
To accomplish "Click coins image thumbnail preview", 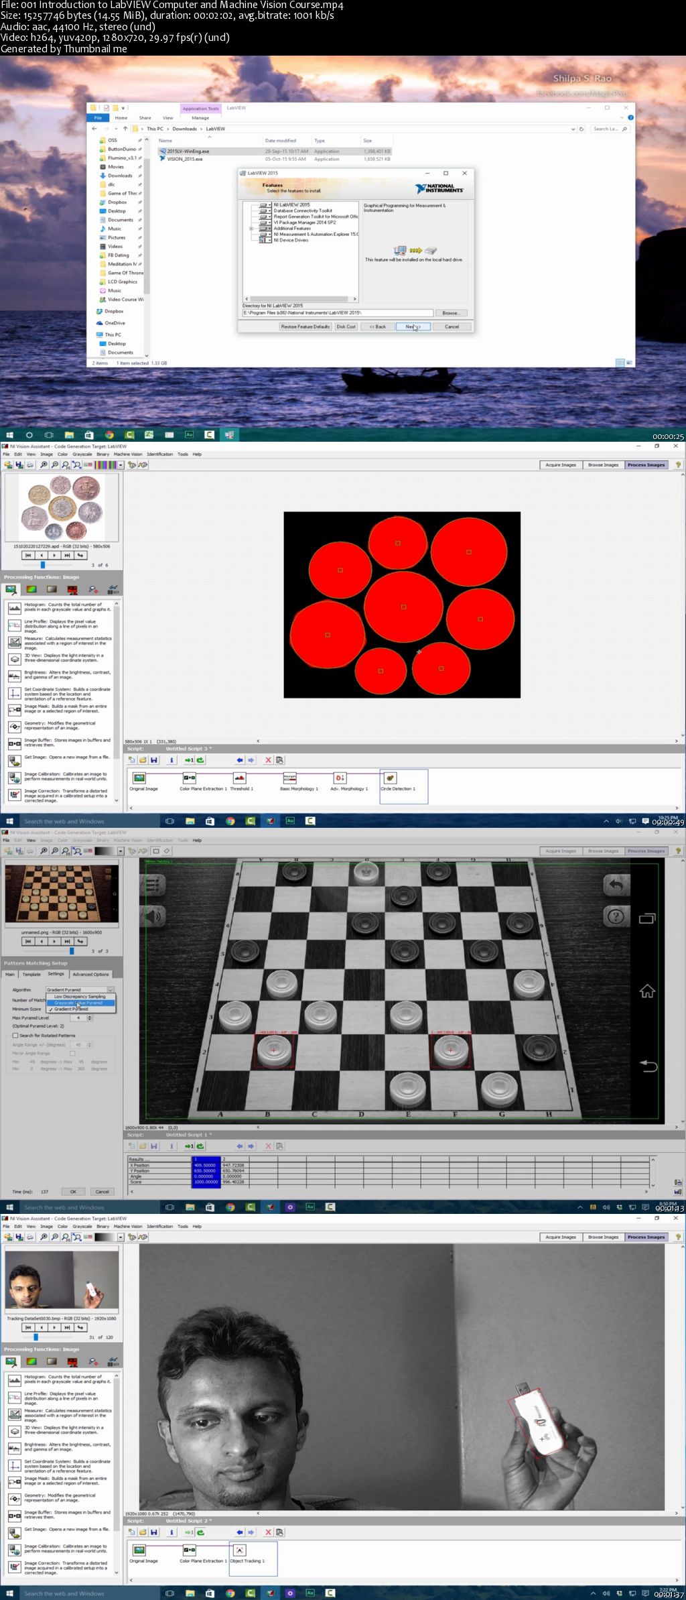I will pyautogui.click(x=62, y=507).
